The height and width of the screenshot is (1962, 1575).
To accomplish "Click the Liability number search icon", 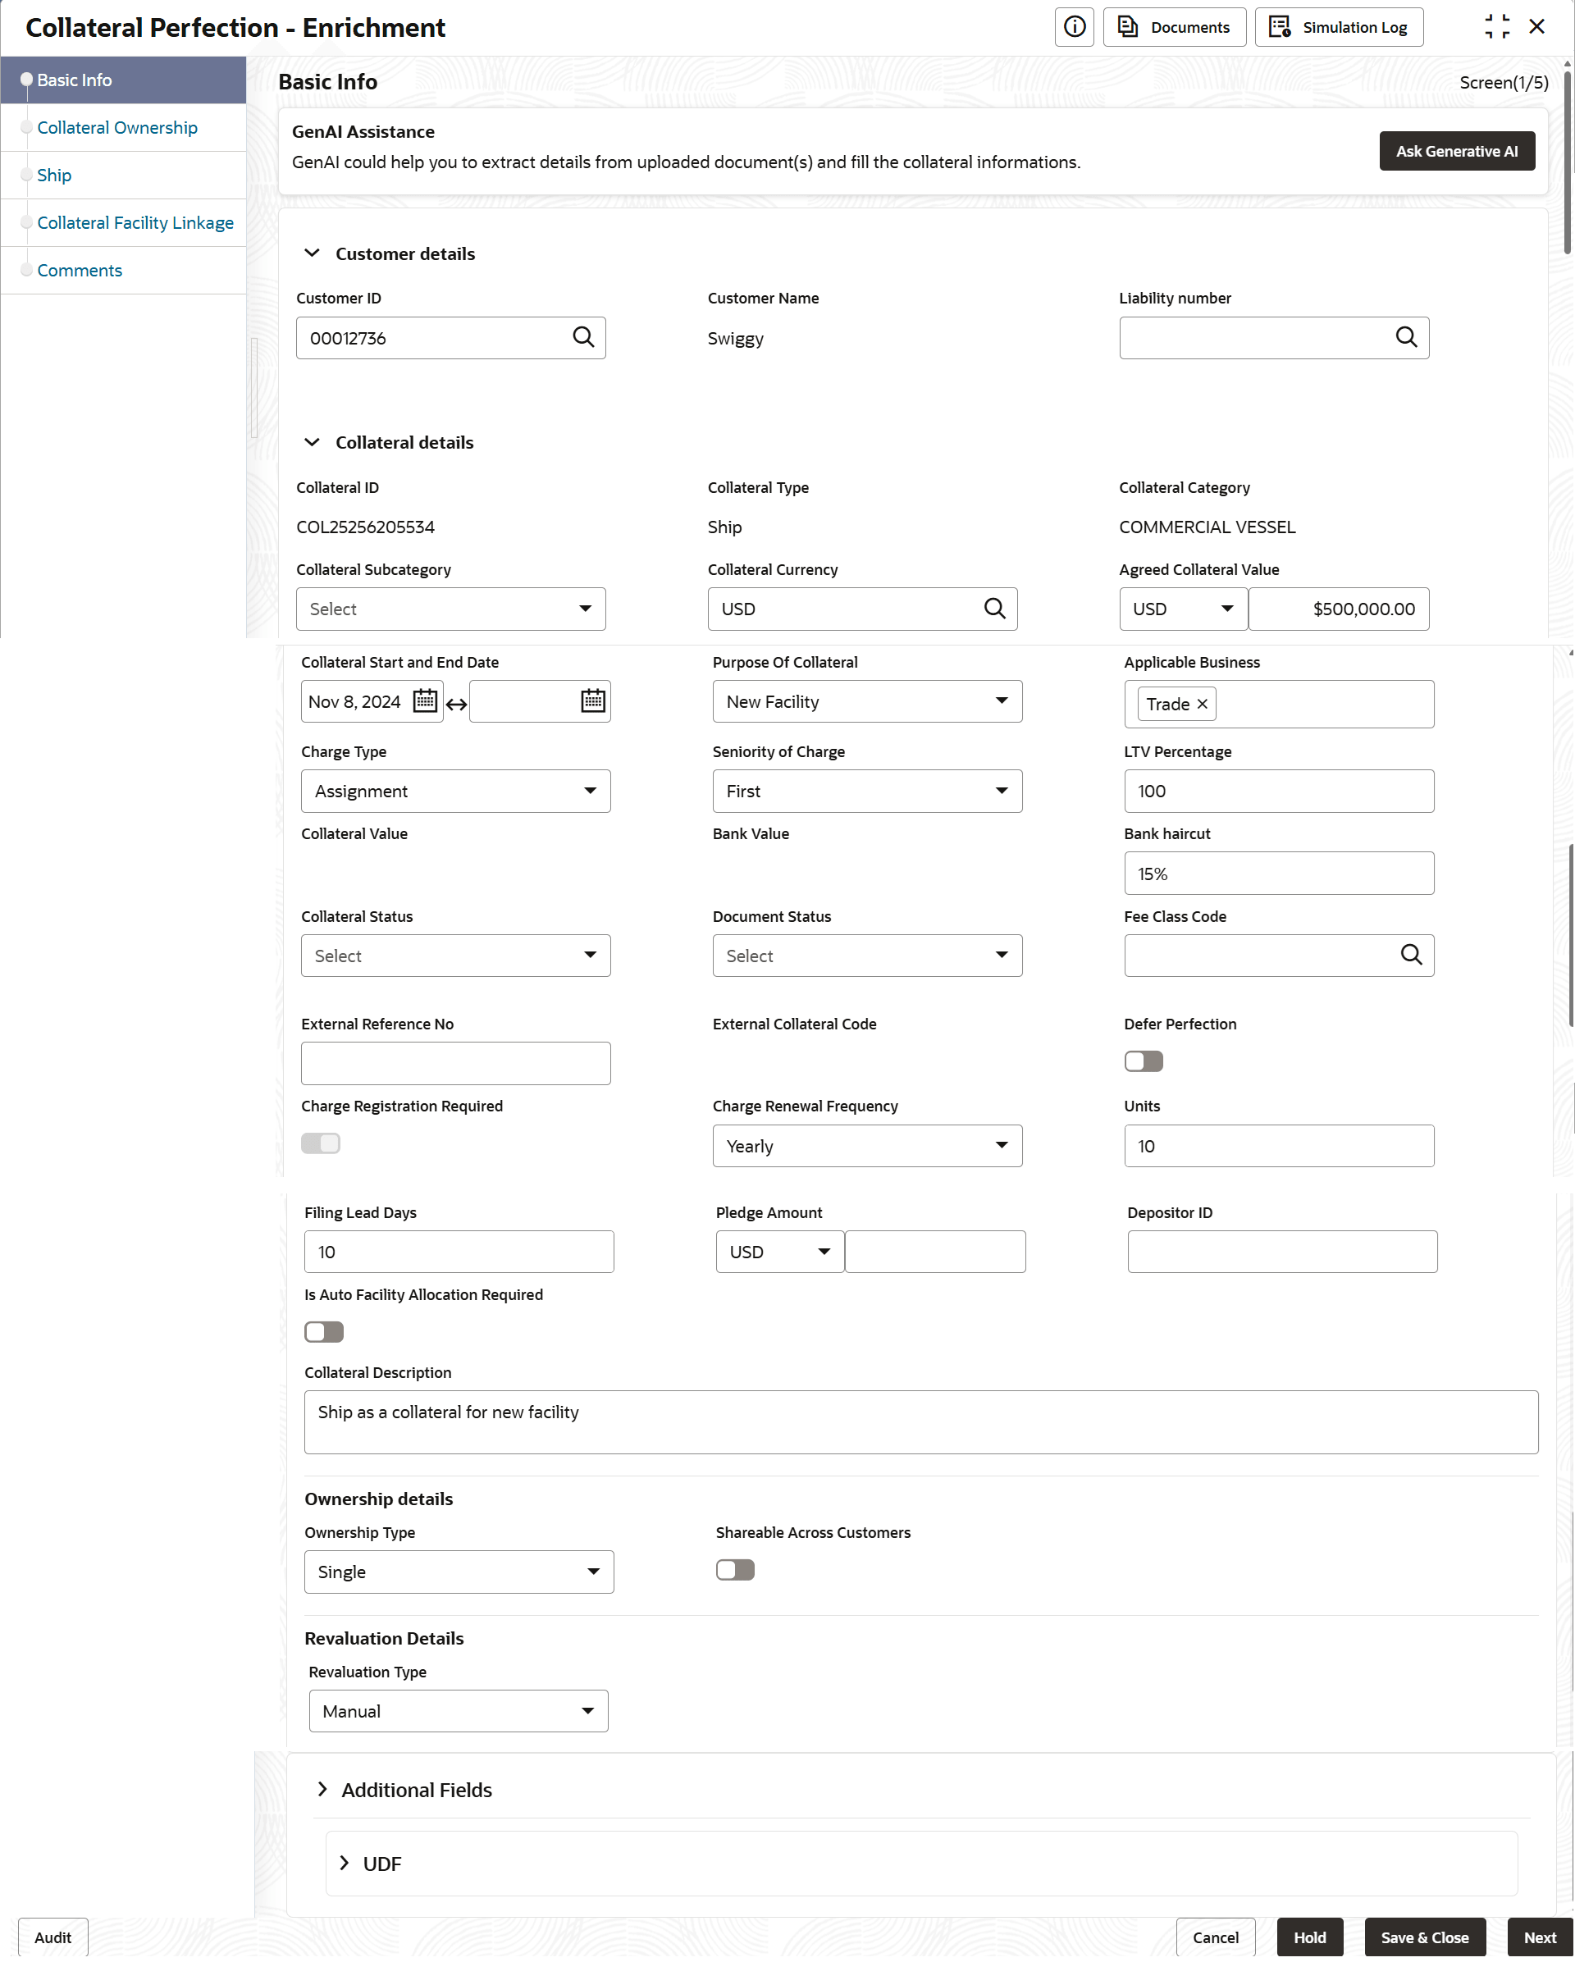I will coord(1406,338).
